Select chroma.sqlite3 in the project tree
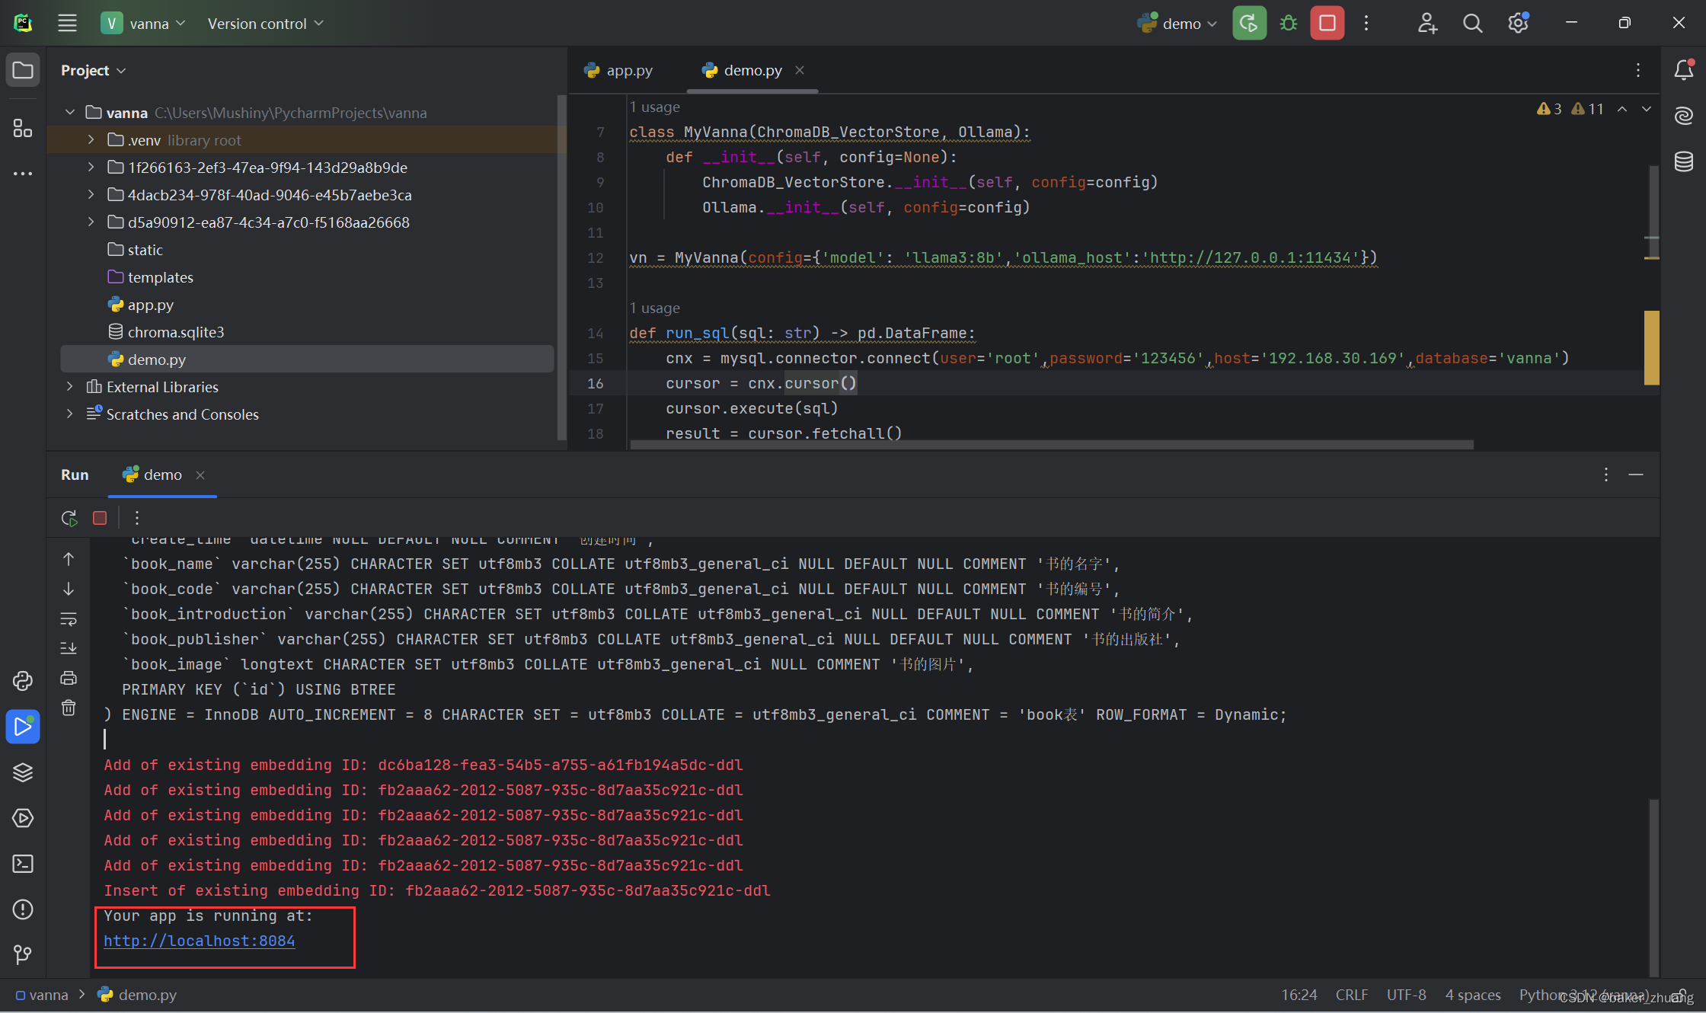Image resolution: width=1706 pixels, height=1013 pixels. [x=175, y=332]
